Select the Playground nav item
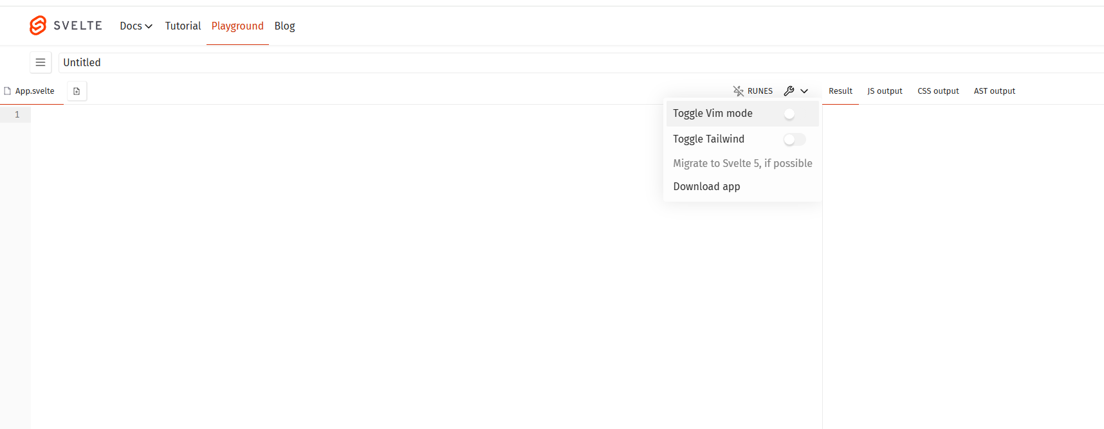The height and width of the screenshot is (429, 1104). point(237,26)
